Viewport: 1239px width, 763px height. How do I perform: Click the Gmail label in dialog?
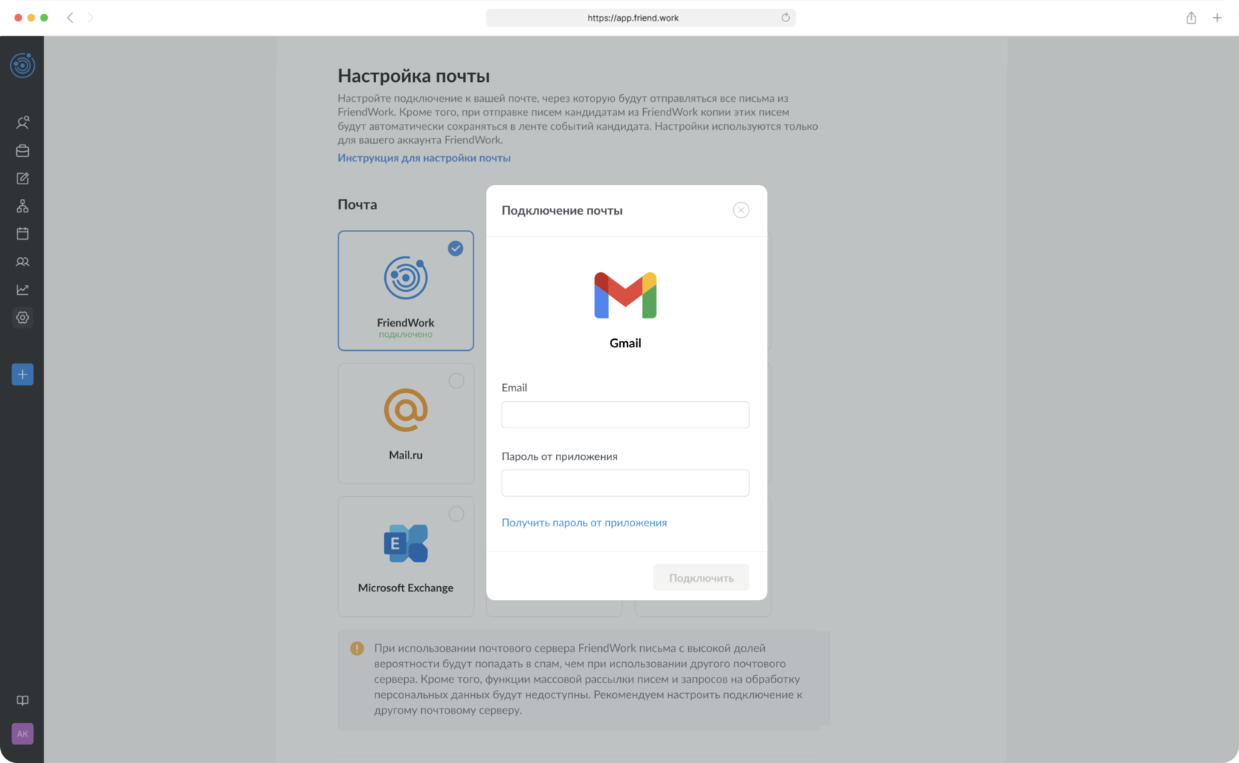click(625, 343)
